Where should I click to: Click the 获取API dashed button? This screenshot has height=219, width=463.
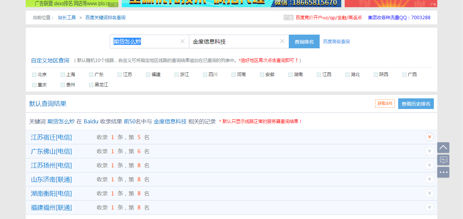385,104
